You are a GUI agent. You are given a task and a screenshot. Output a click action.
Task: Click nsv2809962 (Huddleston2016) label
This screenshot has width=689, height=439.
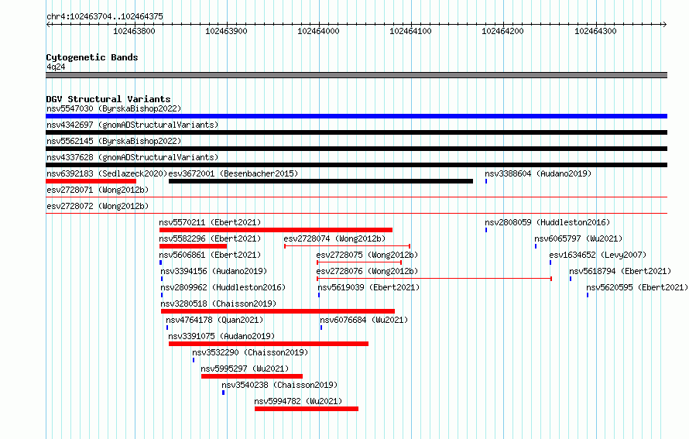pos(223,287)
